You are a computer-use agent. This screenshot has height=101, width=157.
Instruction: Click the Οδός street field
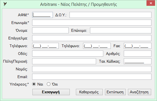click(68, 54)
